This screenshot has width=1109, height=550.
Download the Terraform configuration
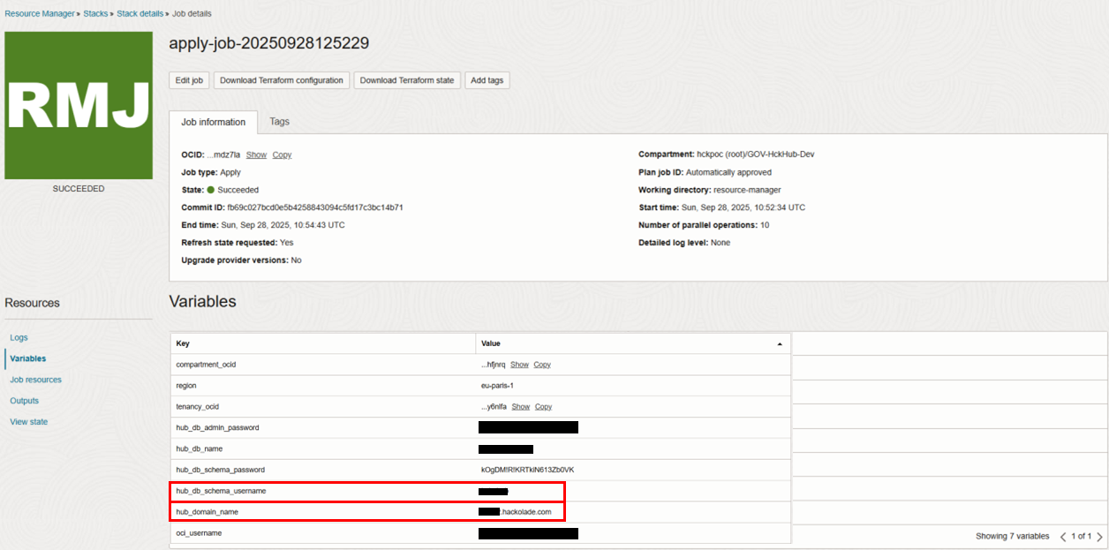click(281, 80)
